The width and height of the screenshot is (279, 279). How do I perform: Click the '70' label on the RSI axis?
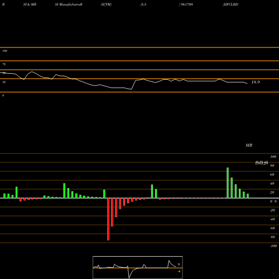(4, 64)
